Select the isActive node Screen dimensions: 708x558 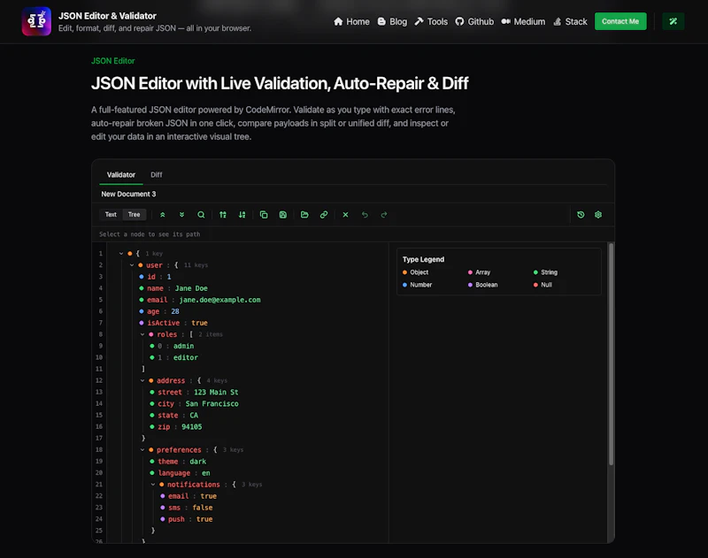[x=173, y=323]
